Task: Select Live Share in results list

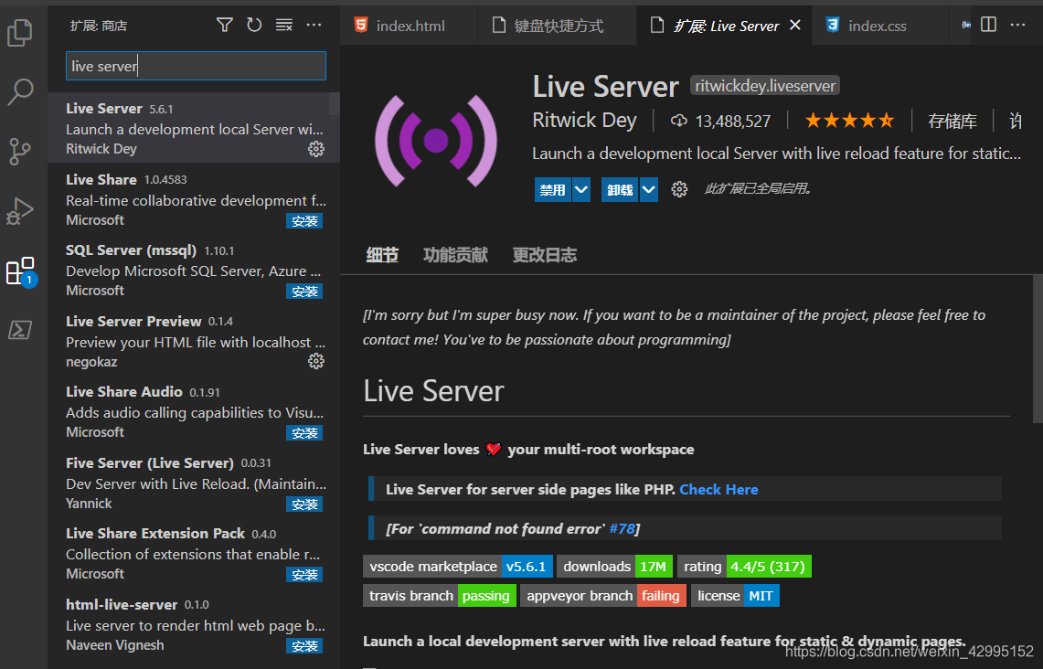Action: (194, 199)
